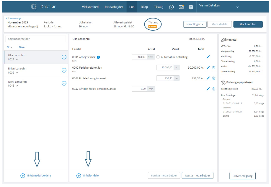This screenshot has height=187, width=271.
Task: Click the info icon beside 0001 Arbejdstimer
Action: tap(98, 57)
